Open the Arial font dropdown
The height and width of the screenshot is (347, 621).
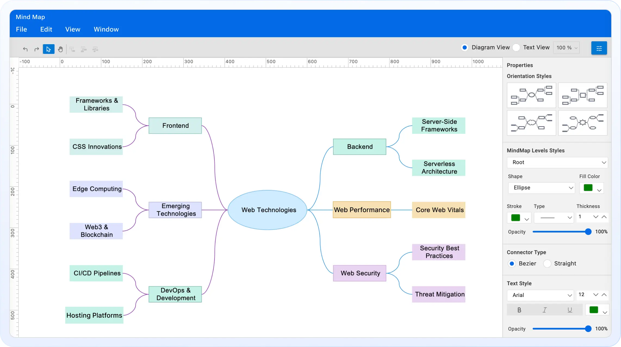point(540,295)
